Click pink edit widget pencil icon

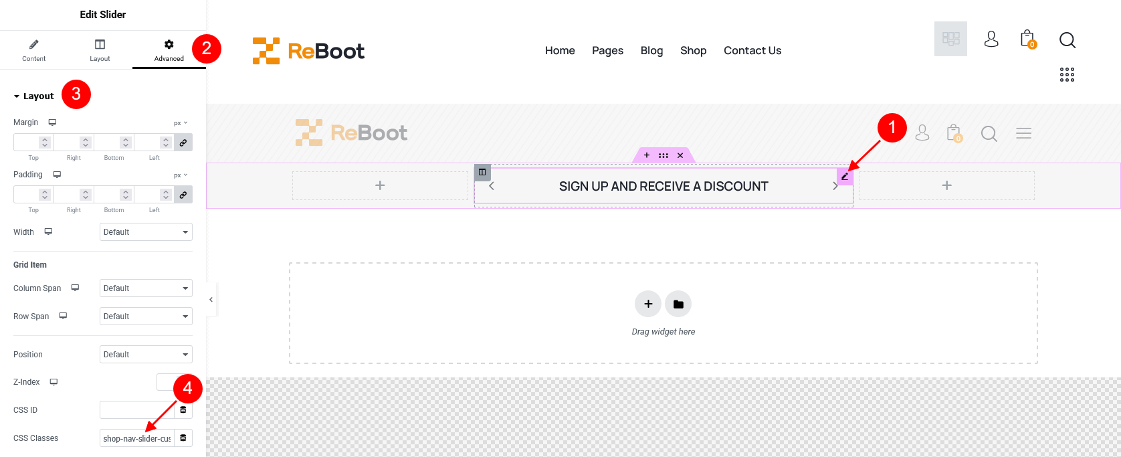(845, 177)
